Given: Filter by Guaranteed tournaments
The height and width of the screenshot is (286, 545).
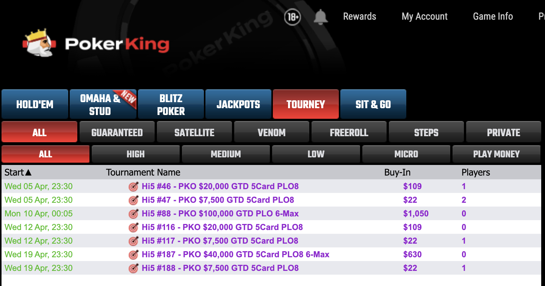Looking at the screenshot, I should (117, 132).
